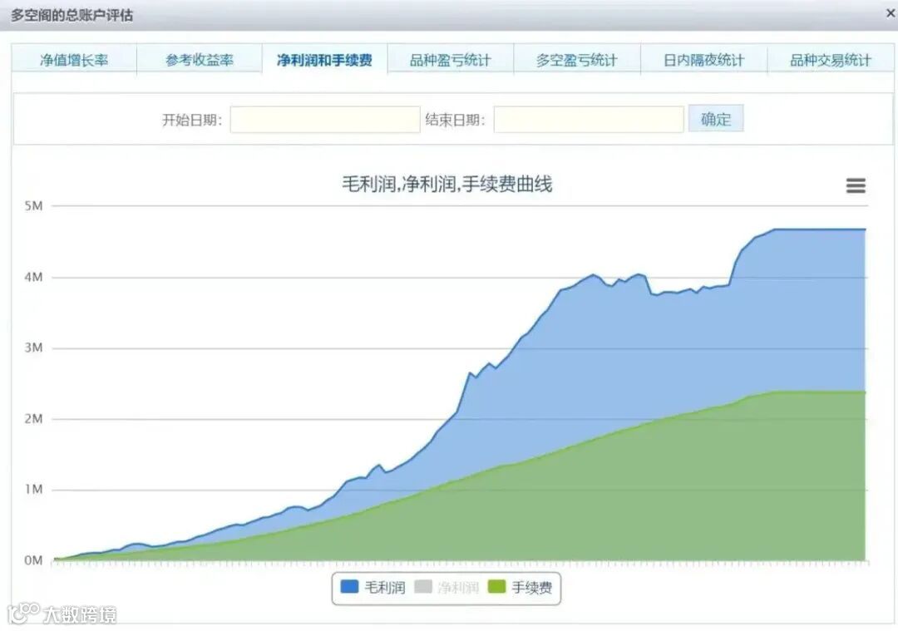Open the chart hamburger export menu

click(856, 185)
